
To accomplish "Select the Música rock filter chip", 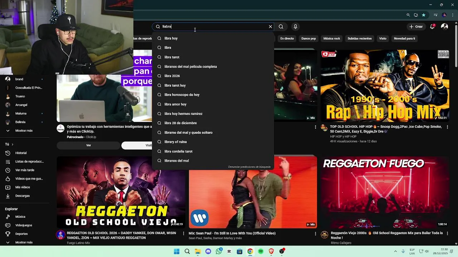I will (x=332, y=39).
